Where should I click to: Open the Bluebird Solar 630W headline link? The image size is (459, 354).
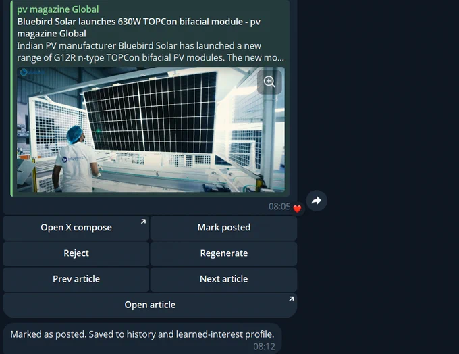pyautogui.click(x=139, y=28)
